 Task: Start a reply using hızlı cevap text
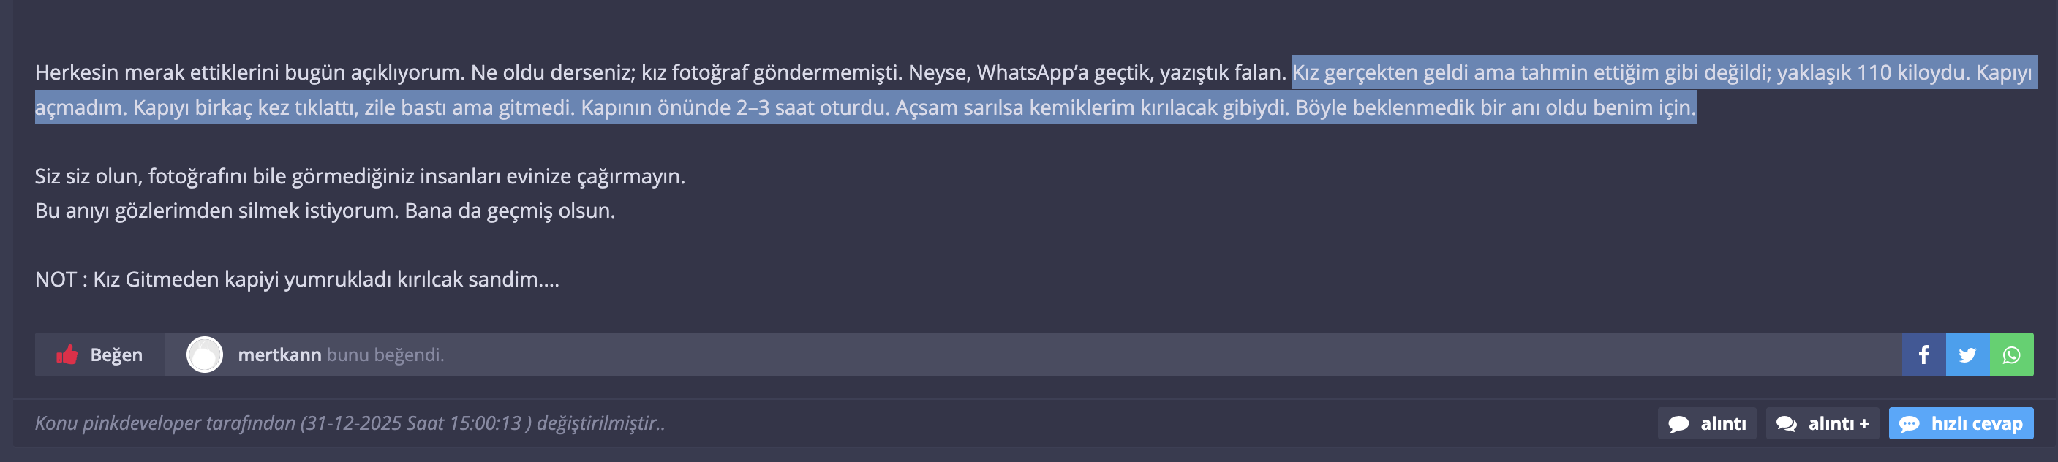click(1977, 424)
